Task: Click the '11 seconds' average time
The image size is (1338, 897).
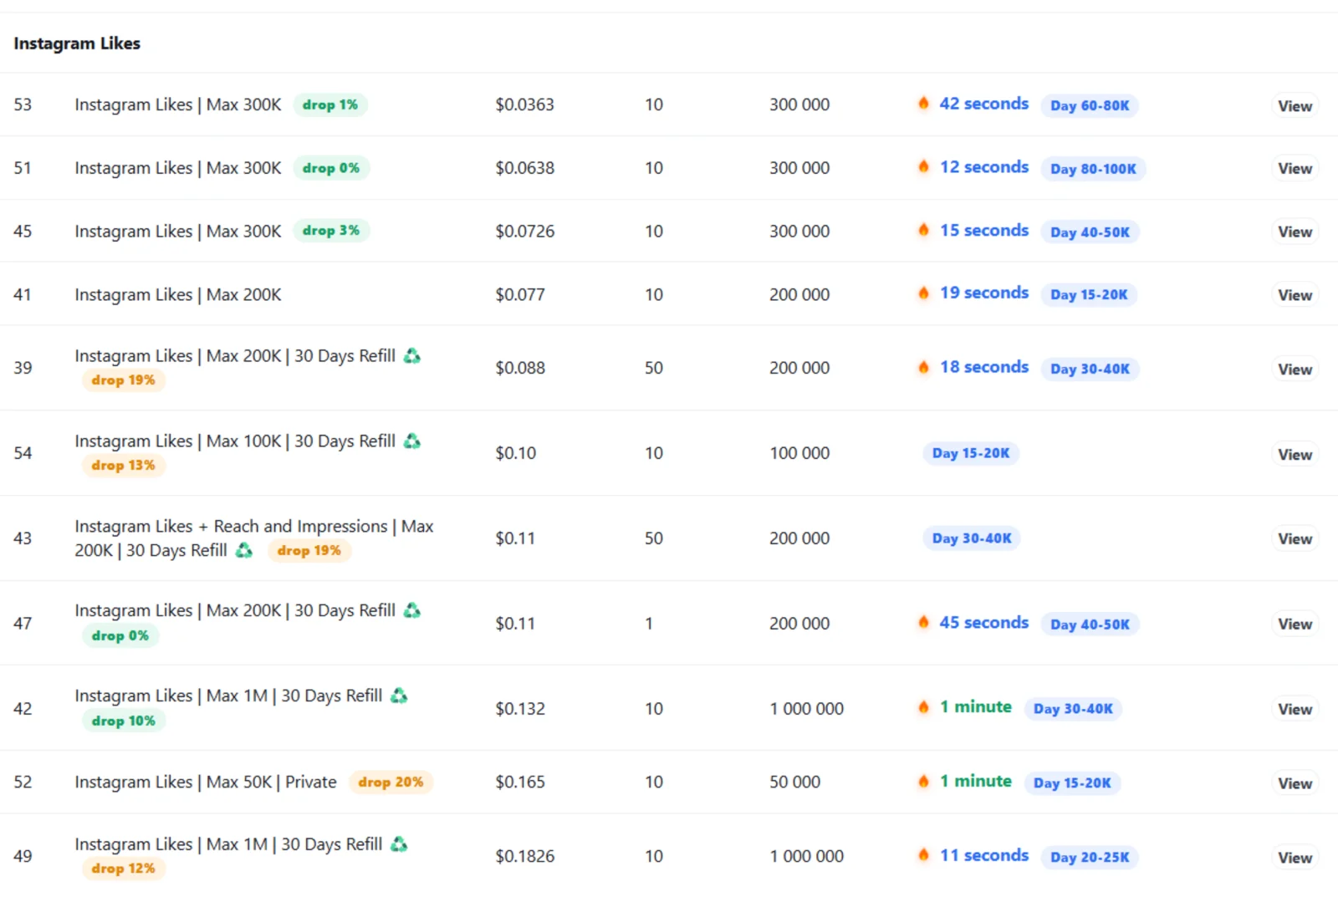Action: [984, 855]
